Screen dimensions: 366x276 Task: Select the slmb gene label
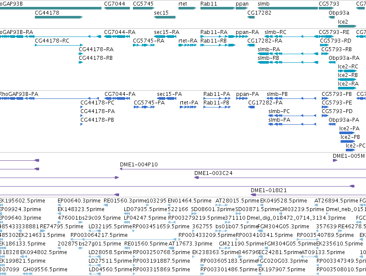[x=264, y=4]
